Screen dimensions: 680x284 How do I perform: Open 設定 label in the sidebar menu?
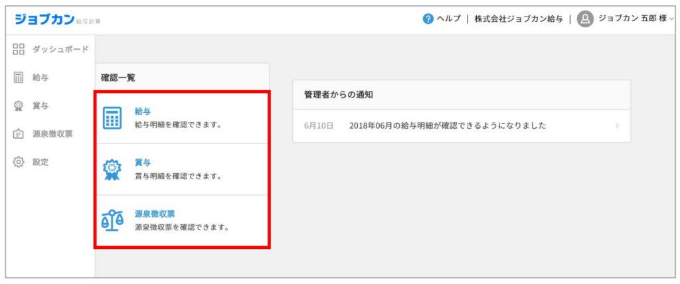(41, 162)
